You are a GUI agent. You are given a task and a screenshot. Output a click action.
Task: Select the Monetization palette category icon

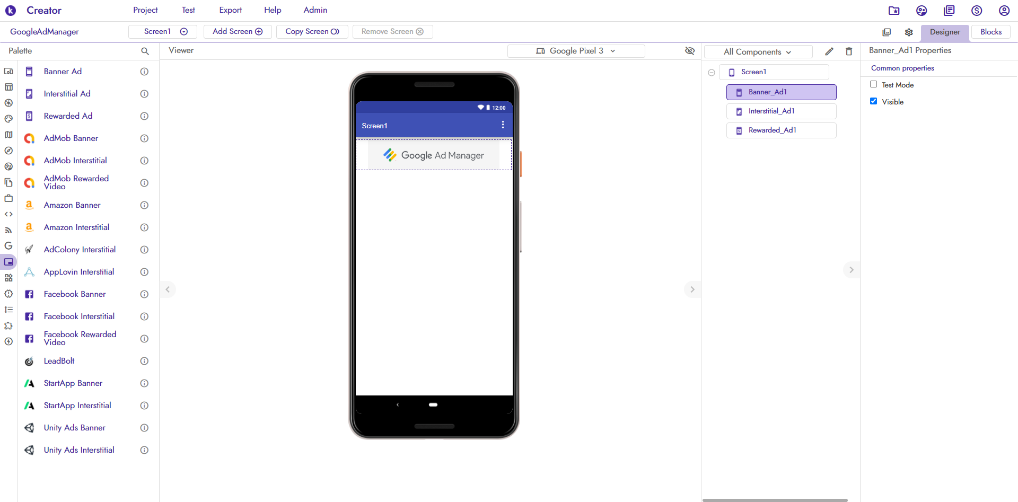pyautogui.click(x=8, y=262)
